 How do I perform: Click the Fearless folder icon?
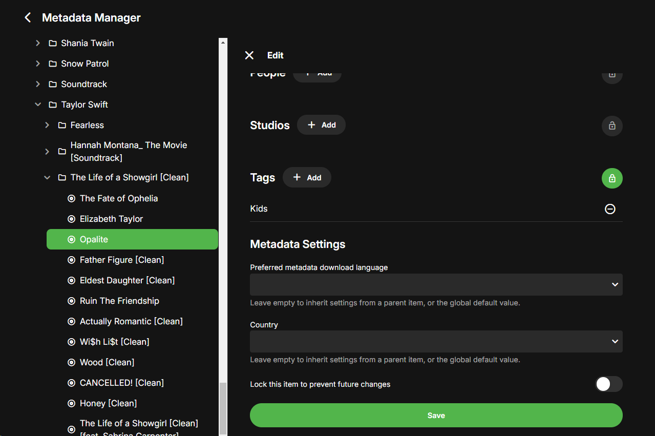pos(62,125)
